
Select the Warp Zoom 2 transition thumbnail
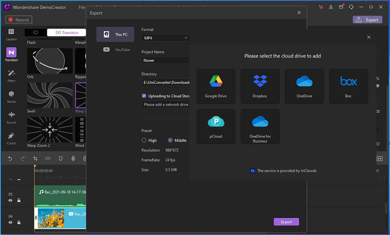tap(50, 130)
